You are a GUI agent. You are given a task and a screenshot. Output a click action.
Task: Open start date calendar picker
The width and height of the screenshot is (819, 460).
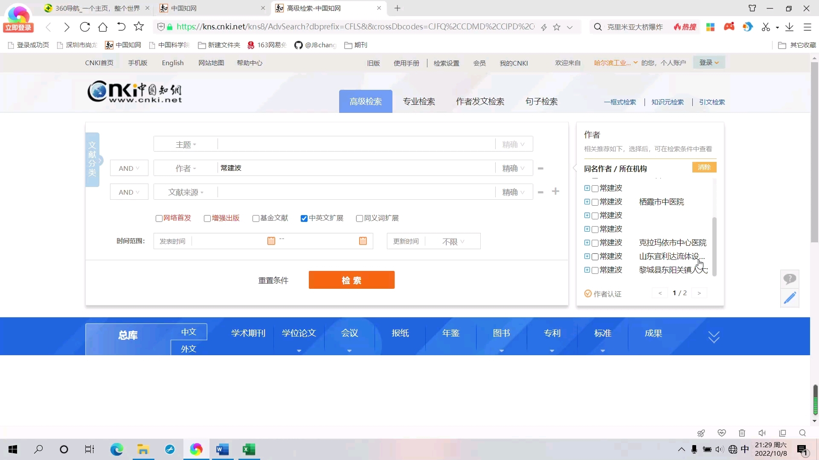point(271,241)
